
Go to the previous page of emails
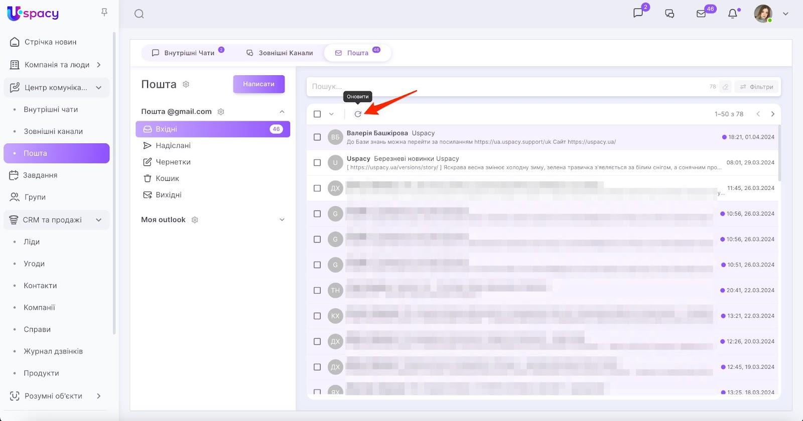[x=758, y=114]
